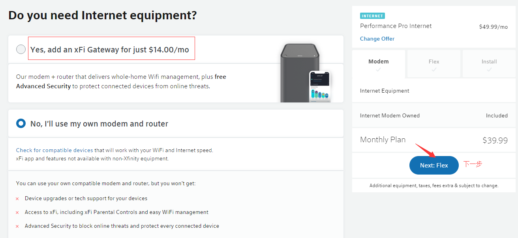Open the Change Offer link
The width and height of the screenshot is (518, 238).
click(x=377, y=39)
